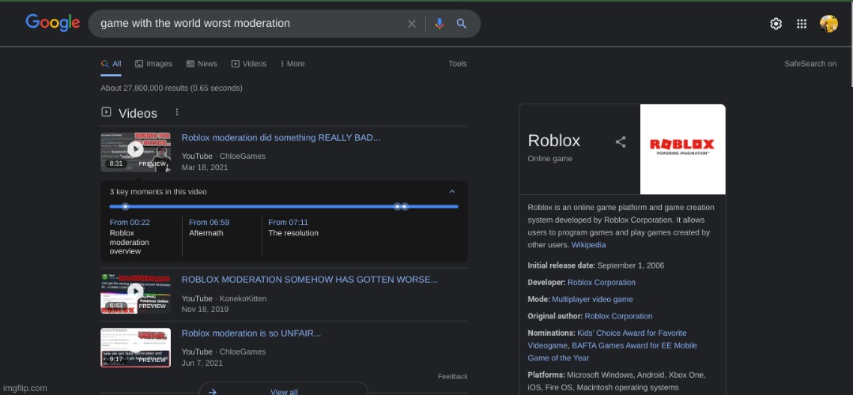Click the 'Videos' section heading
This screenshot has height=395, width=853.
[x=138, y=113]
